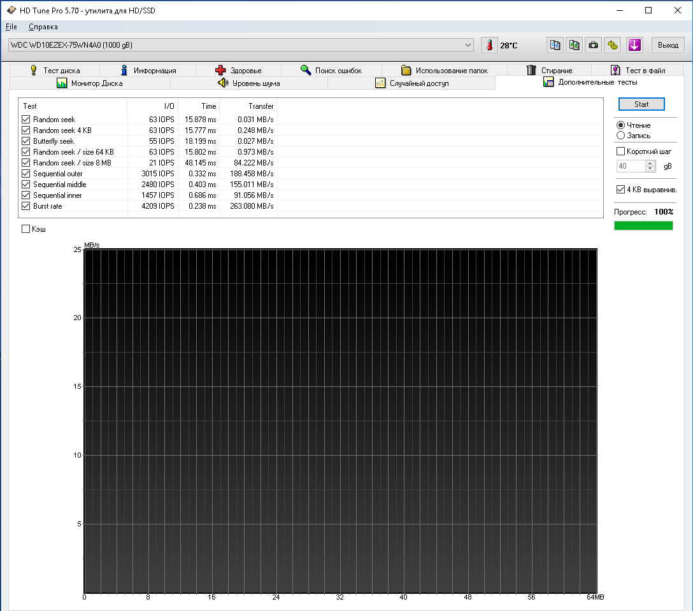The width and height of the screenshot is (693, 611).
Task: Enable the Короткий шаг checkbox
Action: (620, 151)
